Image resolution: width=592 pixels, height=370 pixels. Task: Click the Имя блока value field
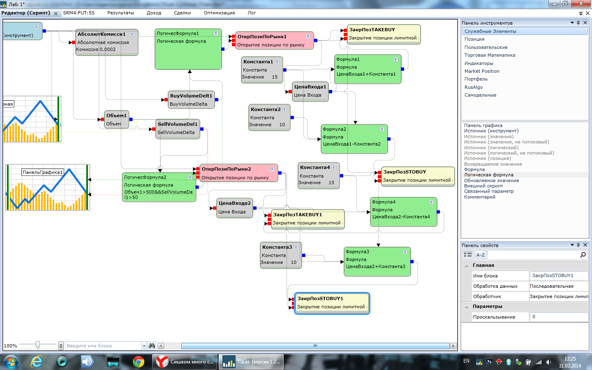coord(559,275)
